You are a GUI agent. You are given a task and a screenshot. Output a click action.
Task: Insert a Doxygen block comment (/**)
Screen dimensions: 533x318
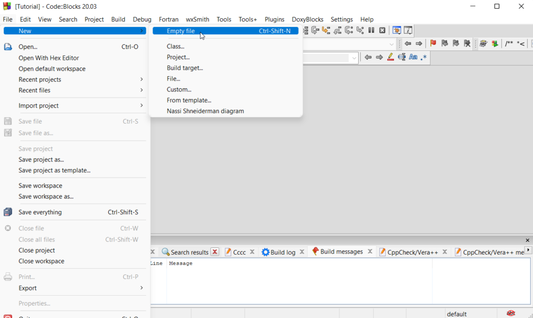[x=509, y=44]
